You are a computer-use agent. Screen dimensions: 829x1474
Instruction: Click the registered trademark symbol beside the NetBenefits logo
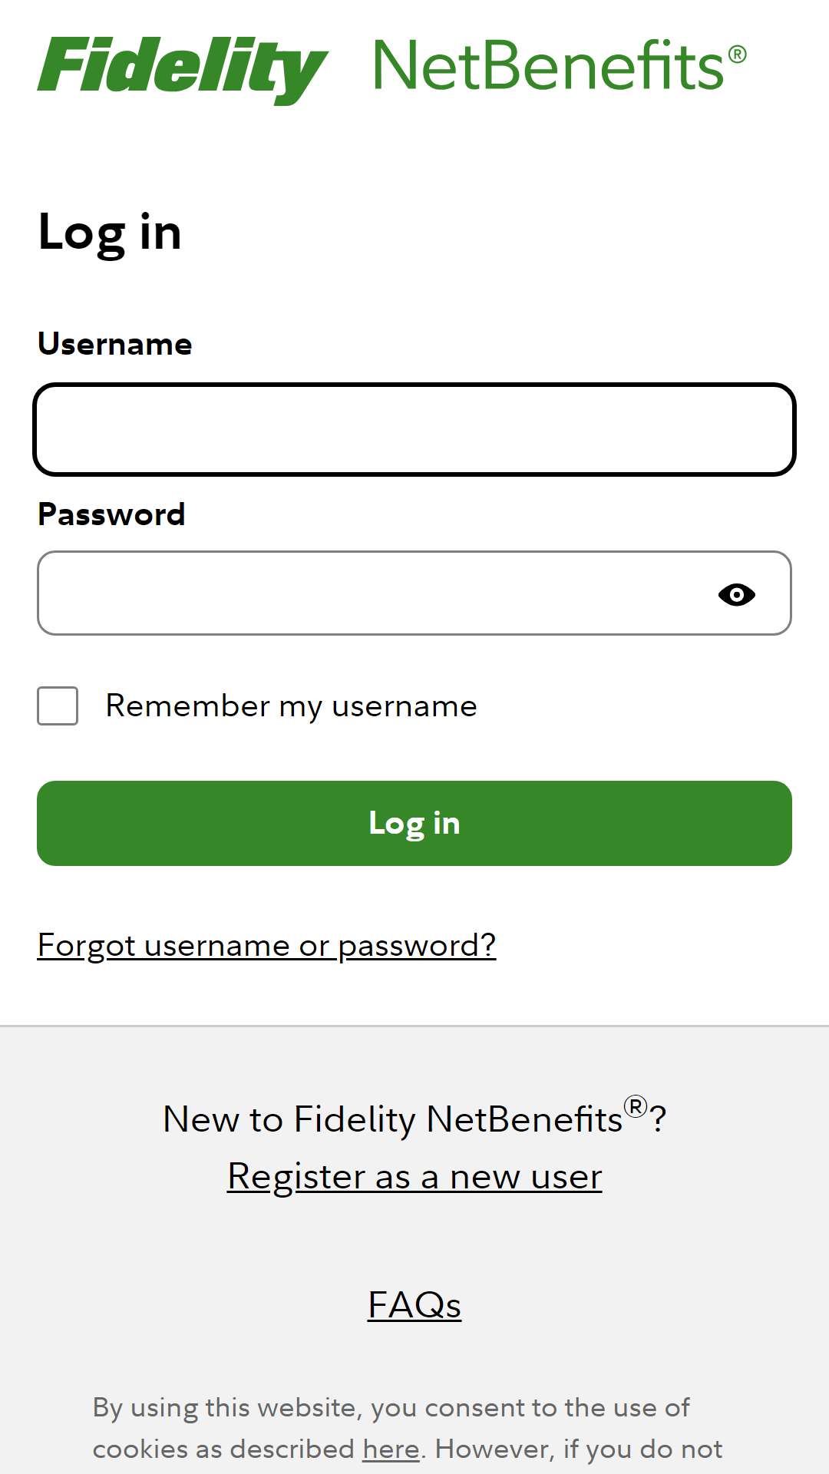[737, 55]
